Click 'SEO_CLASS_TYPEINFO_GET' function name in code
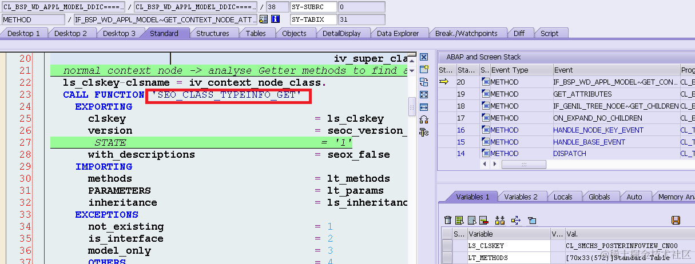Screen dimensions: 695x264 [x=226, y=95]
